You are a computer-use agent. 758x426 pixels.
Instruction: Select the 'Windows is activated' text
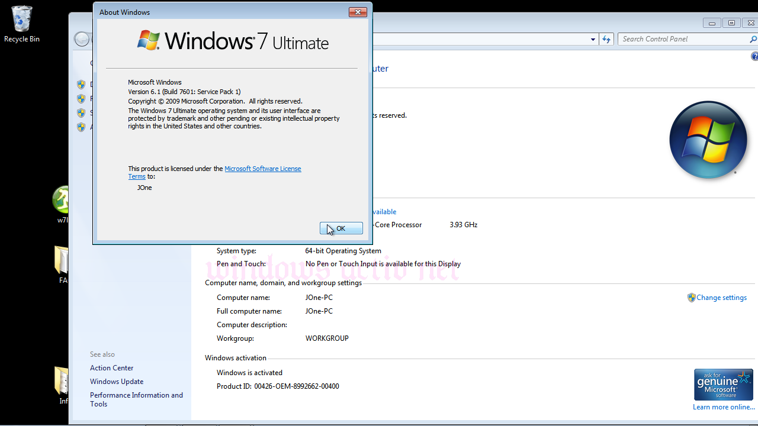click(x=249, y=373)
